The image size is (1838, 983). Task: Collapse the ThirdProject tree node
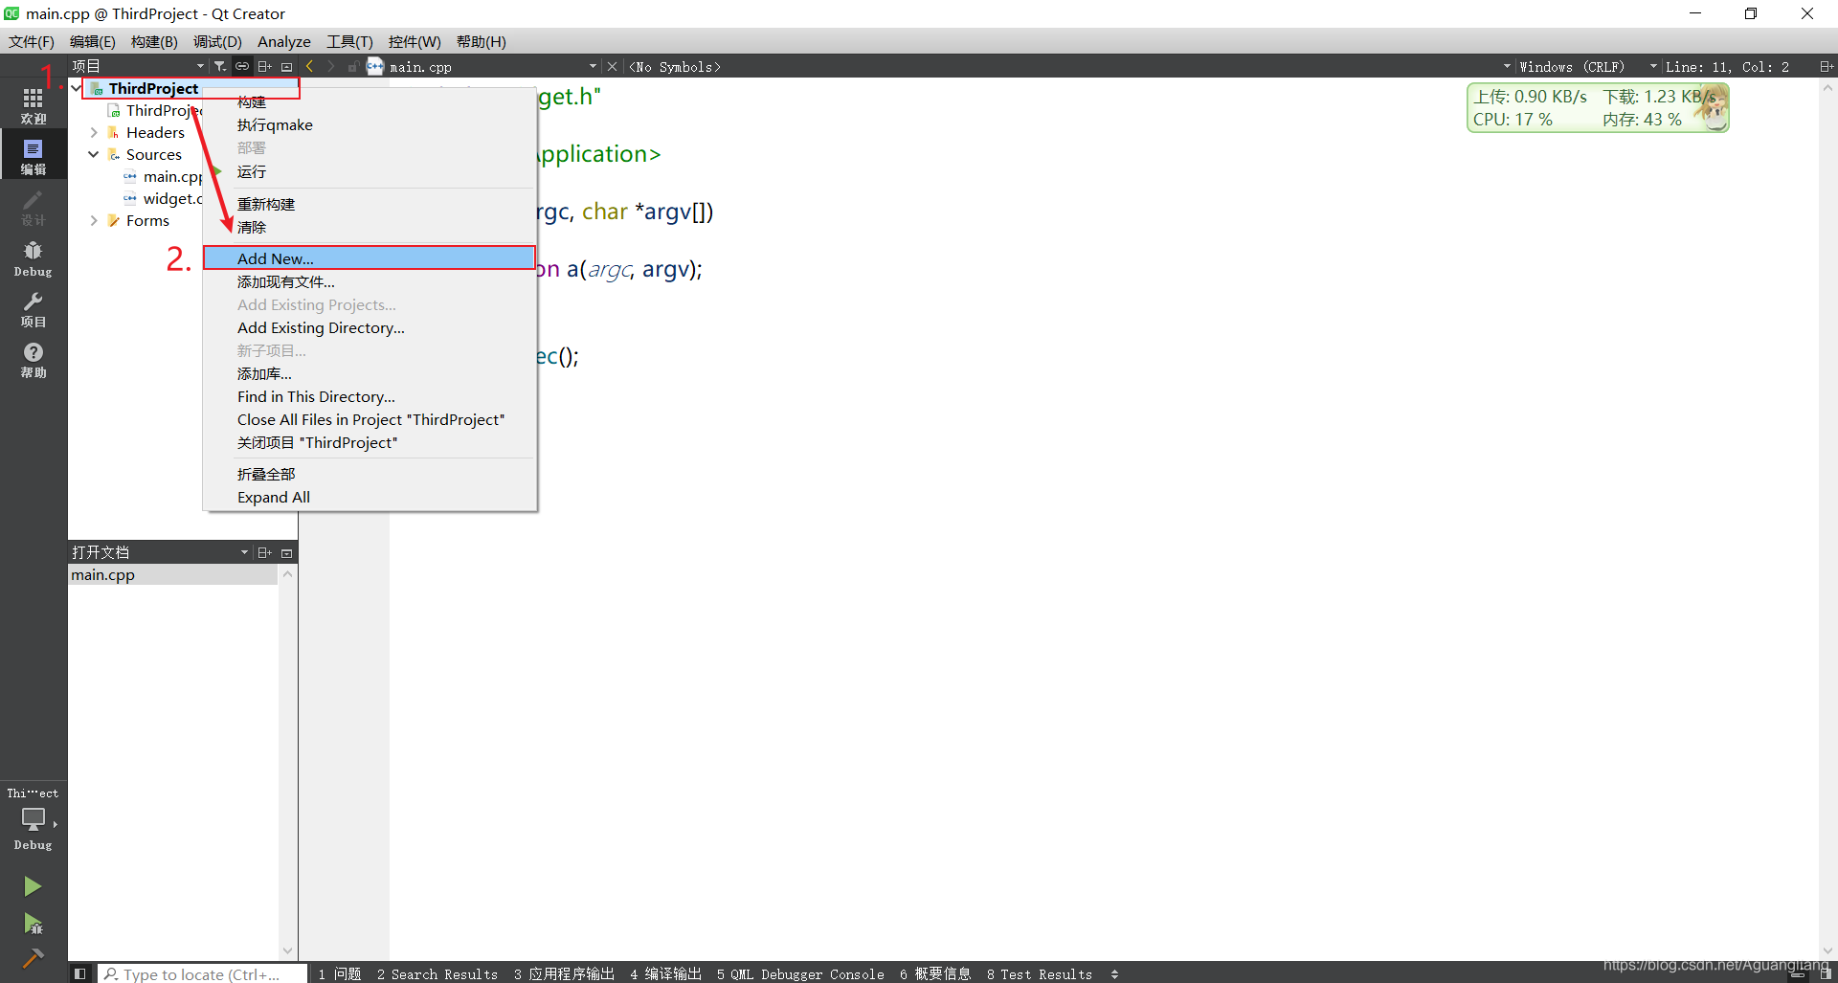coord(76,88)
